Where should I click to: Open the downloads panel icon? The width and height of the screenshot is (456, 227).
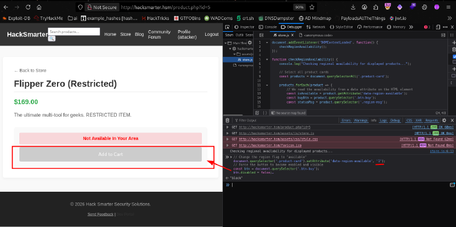pos(353,7)
